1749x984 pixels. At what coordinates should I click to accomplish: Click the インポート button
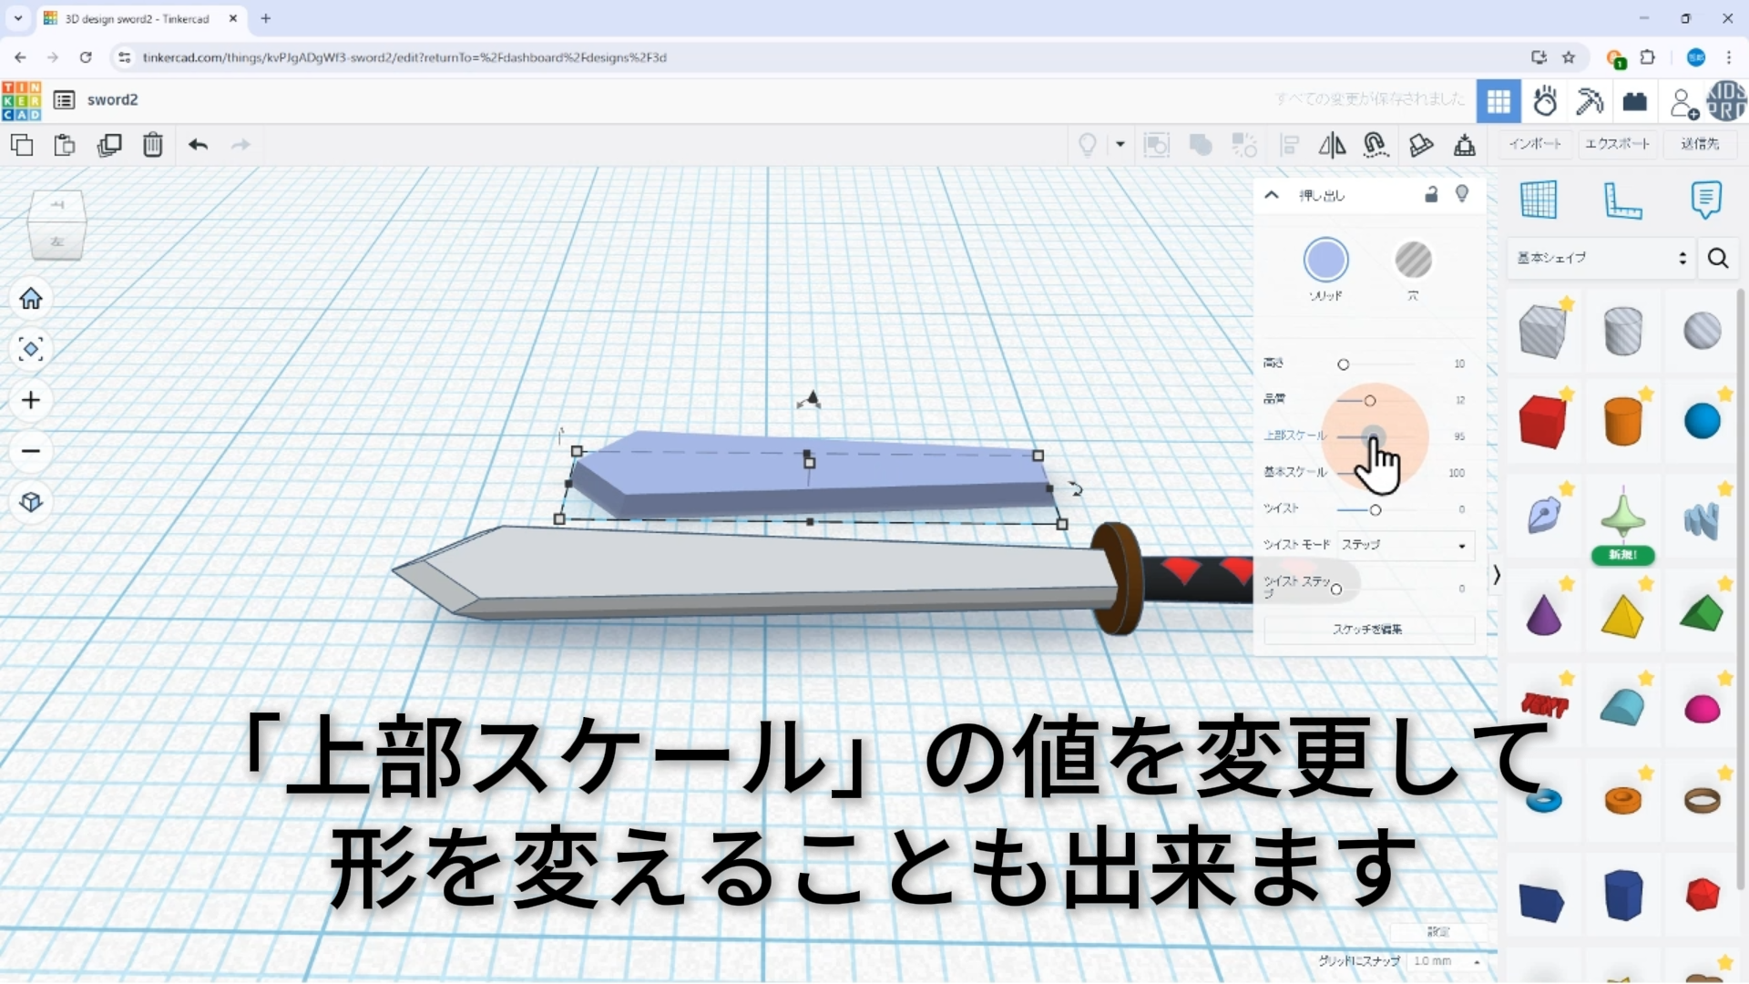point(1535,144)
